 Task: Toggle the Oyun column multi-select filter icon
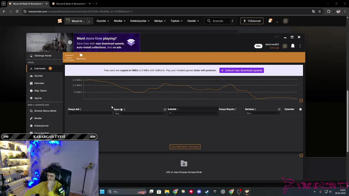[165, 109]
